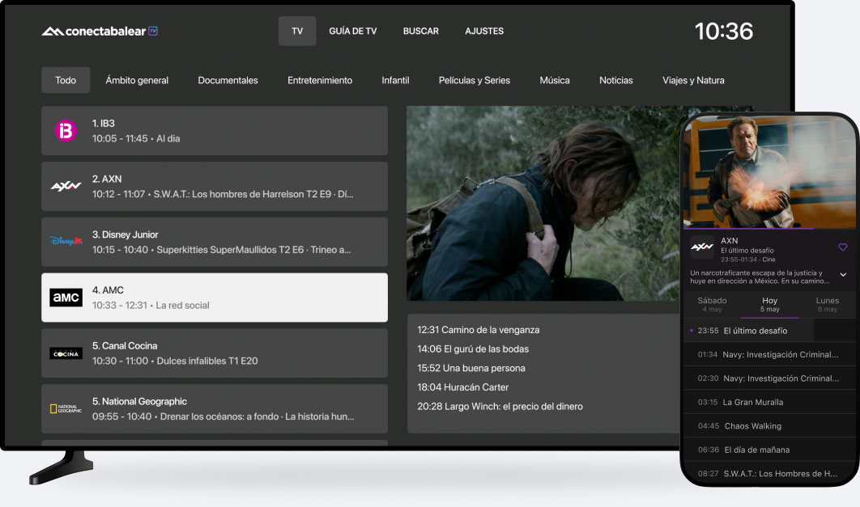Filter by Ámbito general

(137, 80)
